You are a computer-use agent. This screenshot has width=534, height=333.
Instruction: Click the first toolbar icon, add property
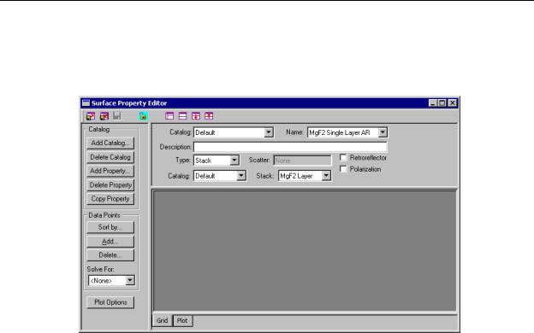[91, 116]
